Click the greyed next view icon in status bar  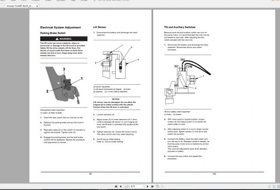pyautogui.click(x=162, y=186)
